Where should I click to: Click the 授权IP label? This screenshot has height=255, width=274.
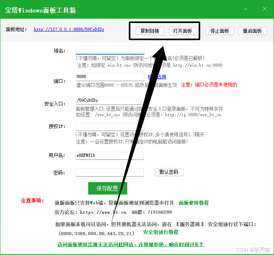(x=57, y=126)
